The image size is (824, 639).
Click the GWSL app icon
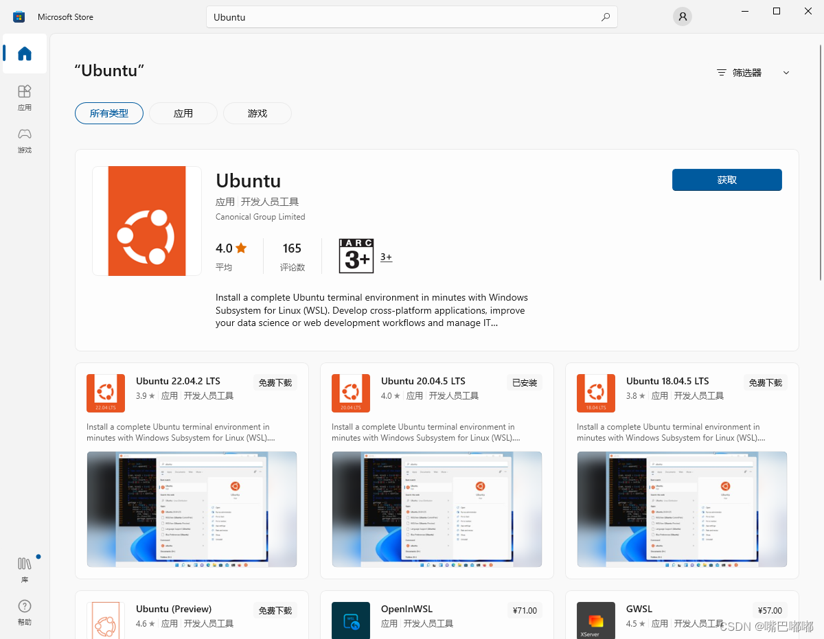pyautogui.click(x=596, y=620)
